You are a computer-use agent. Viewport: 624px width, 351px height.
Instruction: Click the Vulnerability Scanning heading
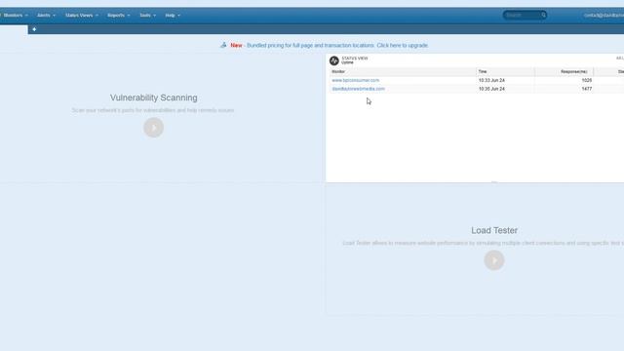154,97
